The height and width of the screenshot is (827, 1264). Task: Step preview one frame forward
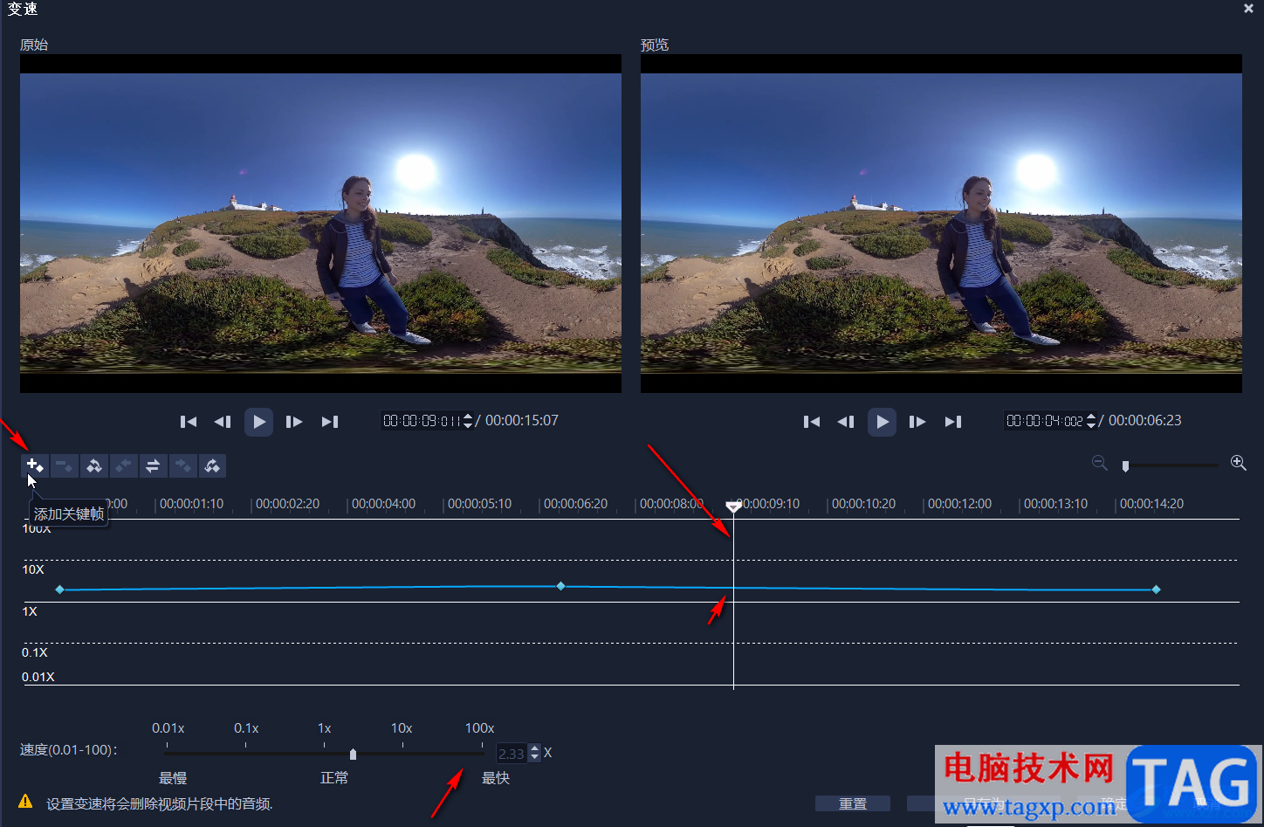(x=917, y=422)
